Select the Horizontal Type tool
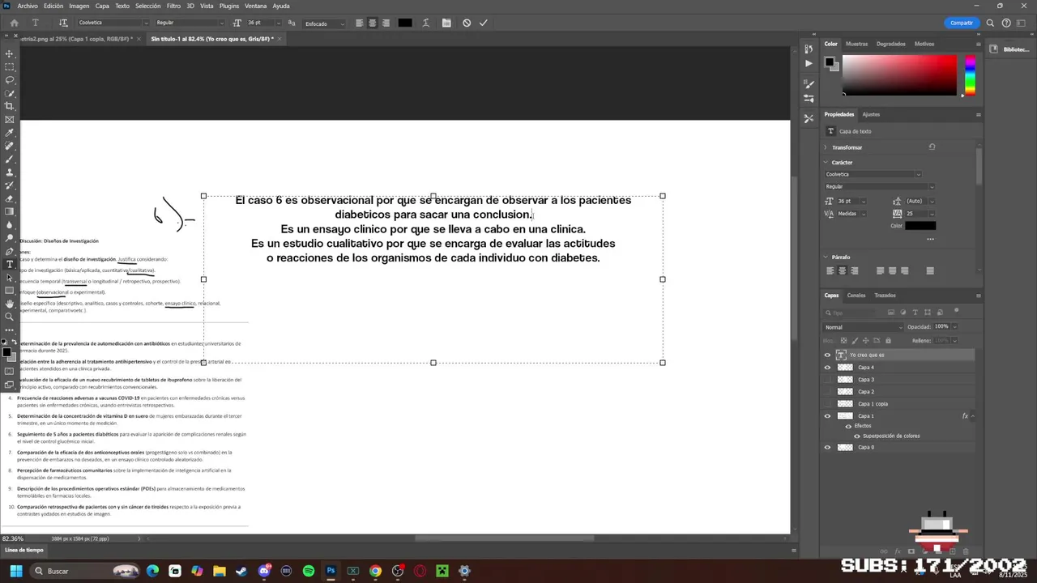The image size is (1037, 583). point(10,264)
